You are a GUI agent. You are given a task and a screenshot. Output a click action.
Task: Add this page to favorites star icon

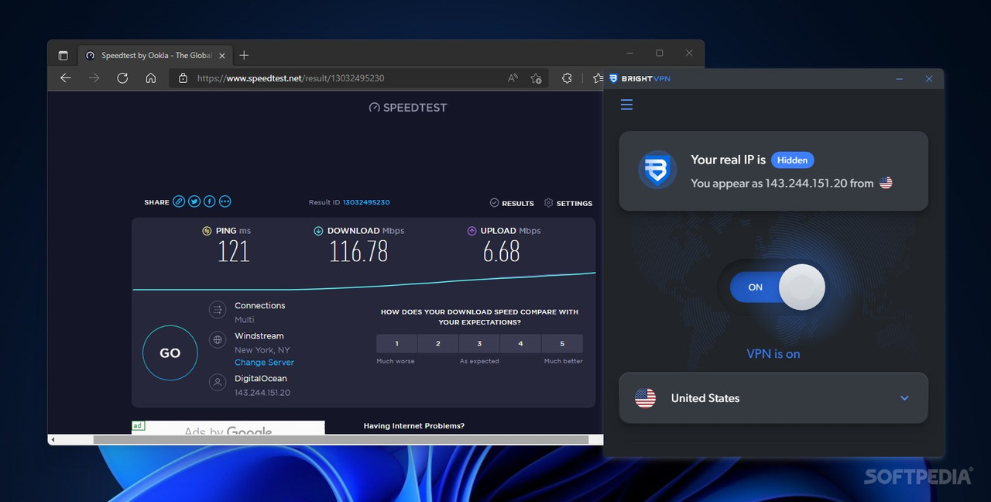point(536,78)
